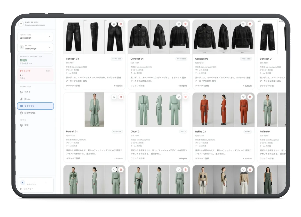Delete the Concept 02 card

(250, 24)
